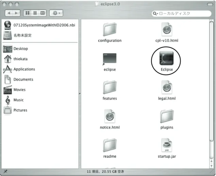The width and height of the screenshot is (216, 176).
Task: Open the Movies sidebar icon
Action: 7,90
